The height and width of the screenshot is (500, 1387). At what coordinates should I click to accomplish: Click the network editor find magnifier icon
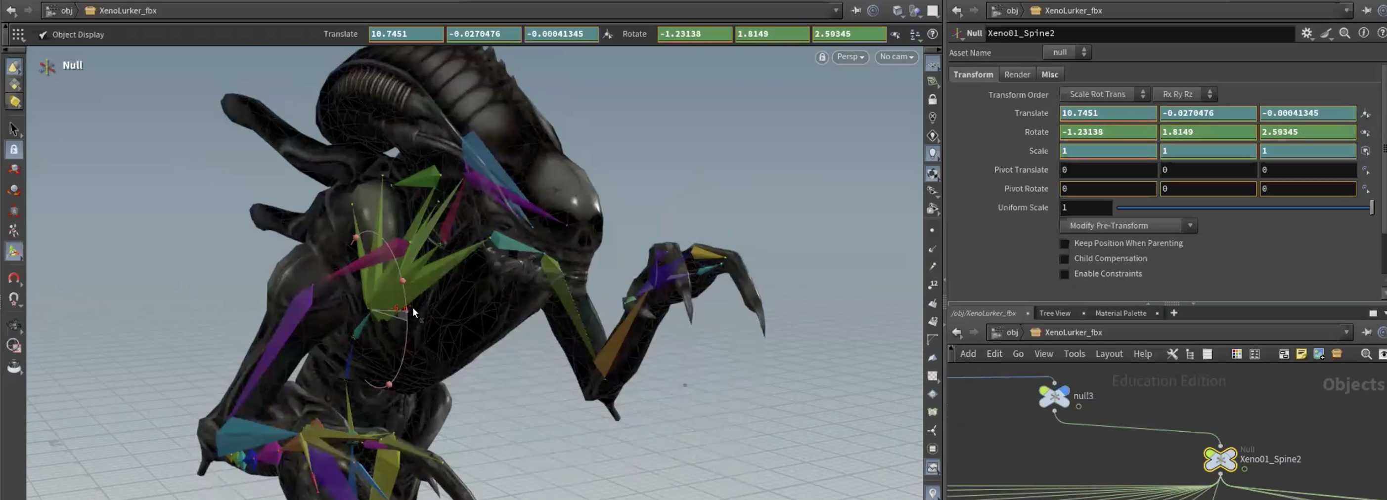tap(1366, 354)
